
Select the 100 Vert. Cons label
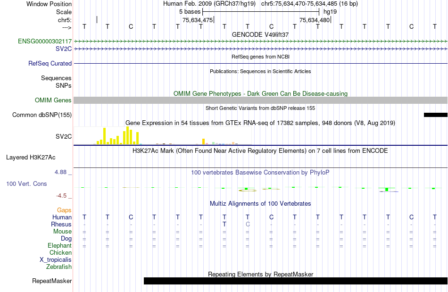tap(26, 184)
